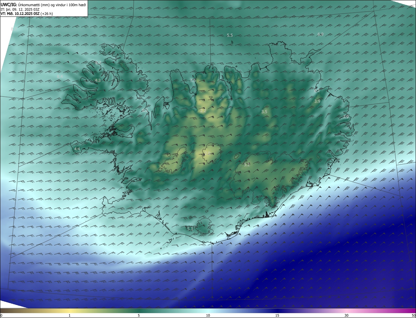Screen dimensions: 416x318
Task: Click the 30 tick on the color scale
Action: (x=346, y=315)
